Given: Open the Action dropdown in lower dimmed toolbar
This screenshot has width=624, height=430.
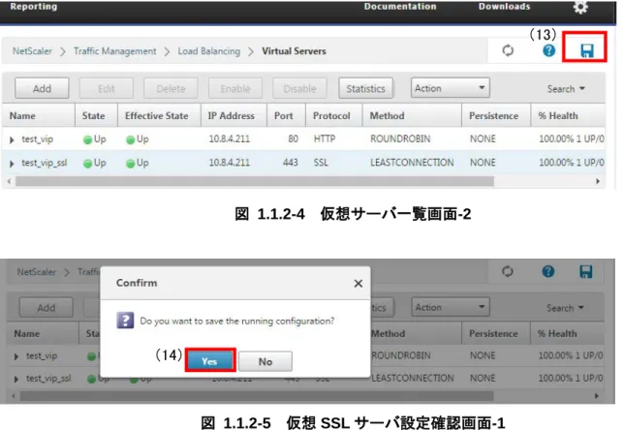Looking at the screenshot, I should click(x=451, y=307).
